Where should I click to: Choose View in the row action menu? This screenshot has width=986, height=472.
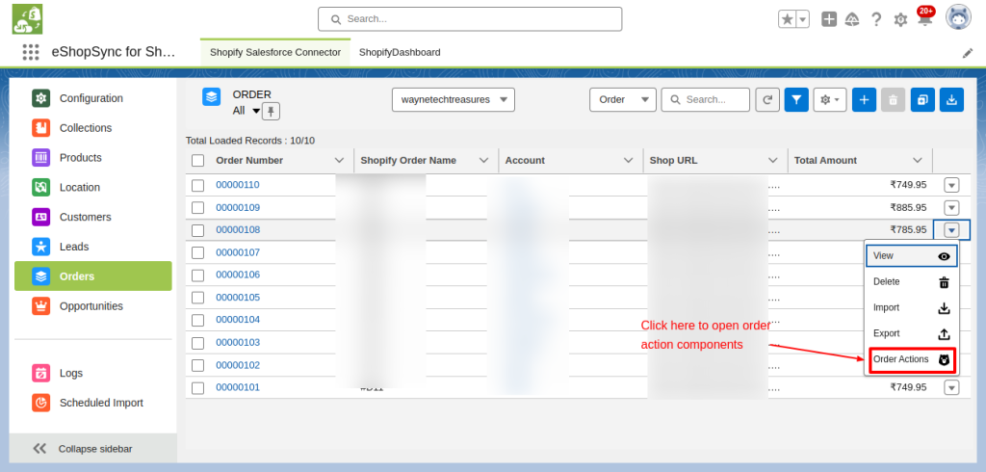click(x=912, y=256)
